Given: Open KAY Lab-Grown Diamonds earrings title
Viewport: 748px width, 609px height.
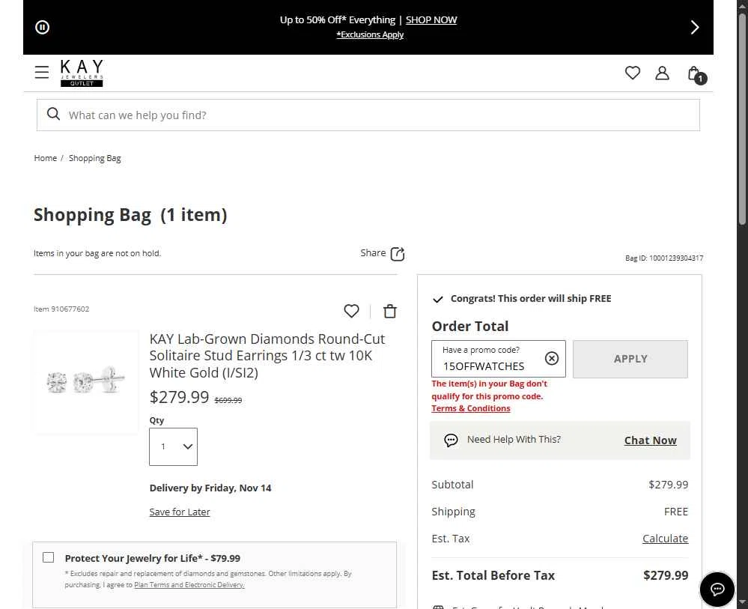Looking at the screenshot, I should [267, 356].
